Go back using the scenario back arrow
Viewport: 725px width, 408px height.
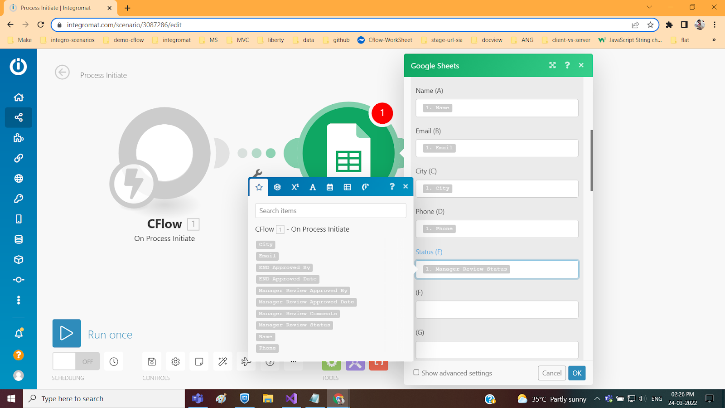[x=63, y=72]
